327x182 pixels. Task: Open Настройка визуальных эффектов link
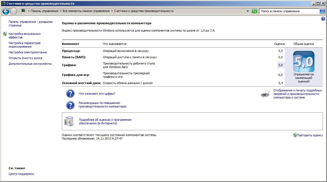25,36
